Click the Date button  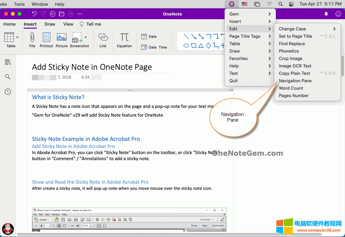tap(149, 36)
